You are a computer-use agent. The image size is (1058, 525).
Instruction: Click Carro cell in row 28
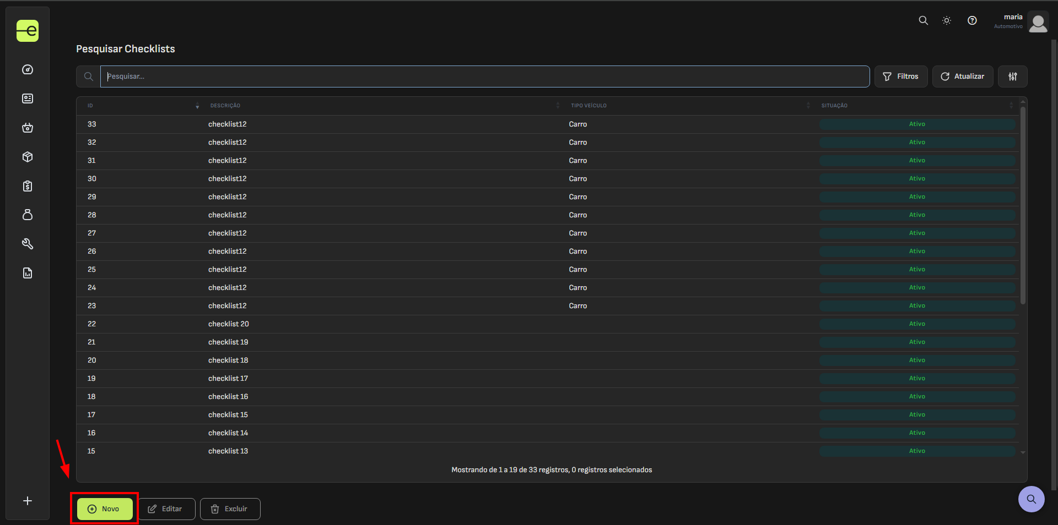(578, 215)
